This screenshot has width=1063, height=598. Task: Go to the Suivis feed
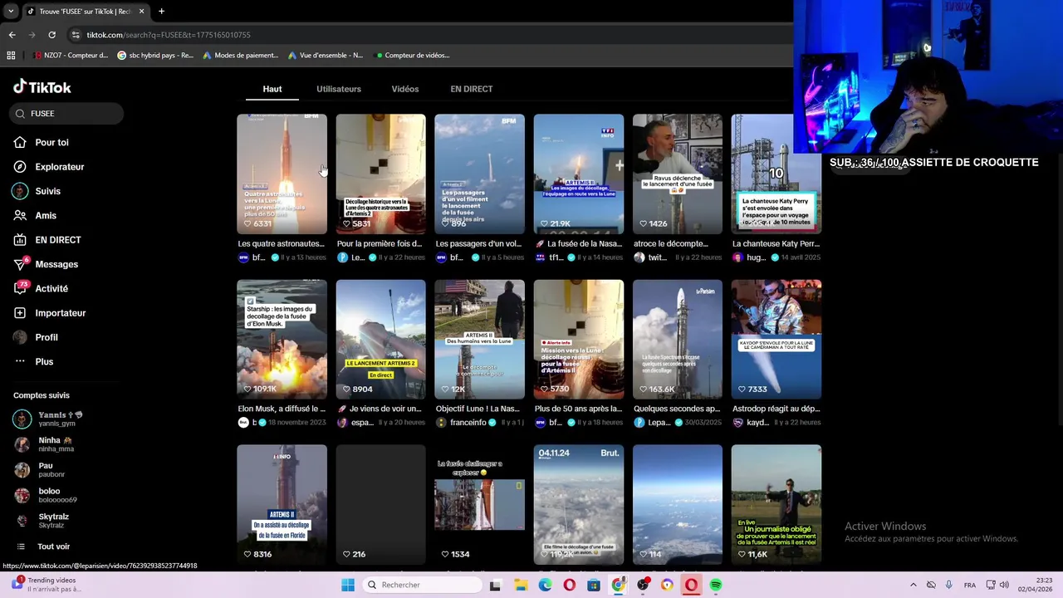[37, 191]
